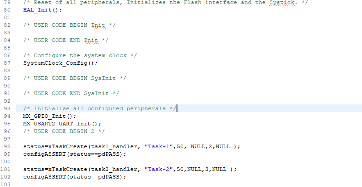Image resolution: width=362 pixels, height=187 pixels.
Task: Click the configASSERT statement on line 99
Action: click(x=75, y=154)
